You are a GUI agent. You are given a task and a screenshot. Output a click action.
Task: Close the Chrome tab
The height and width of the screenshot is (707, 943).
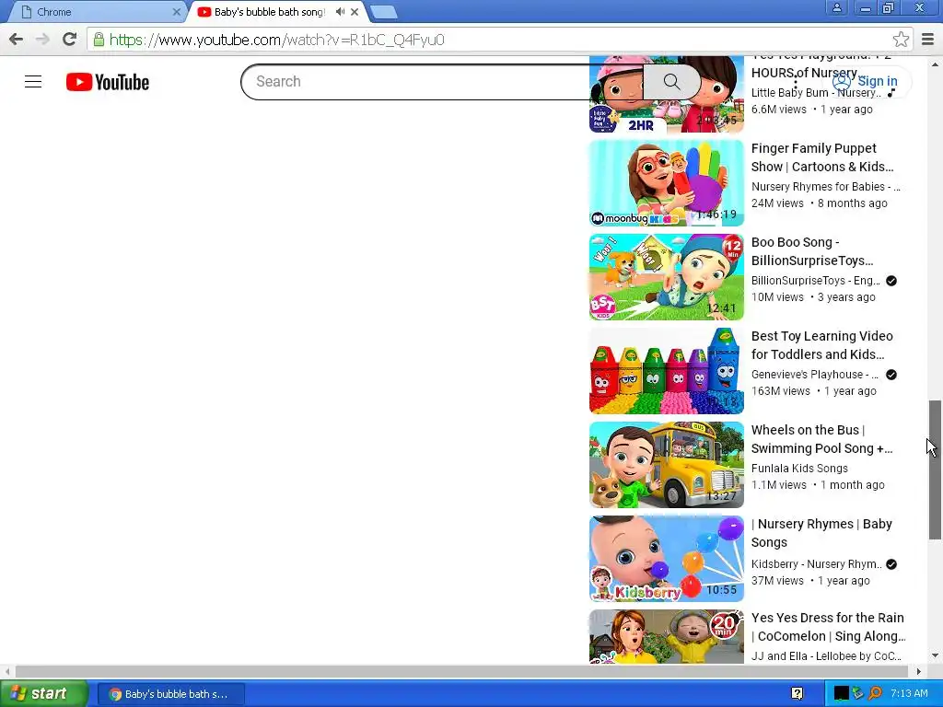pyautogui.click(x=176, y=12)
